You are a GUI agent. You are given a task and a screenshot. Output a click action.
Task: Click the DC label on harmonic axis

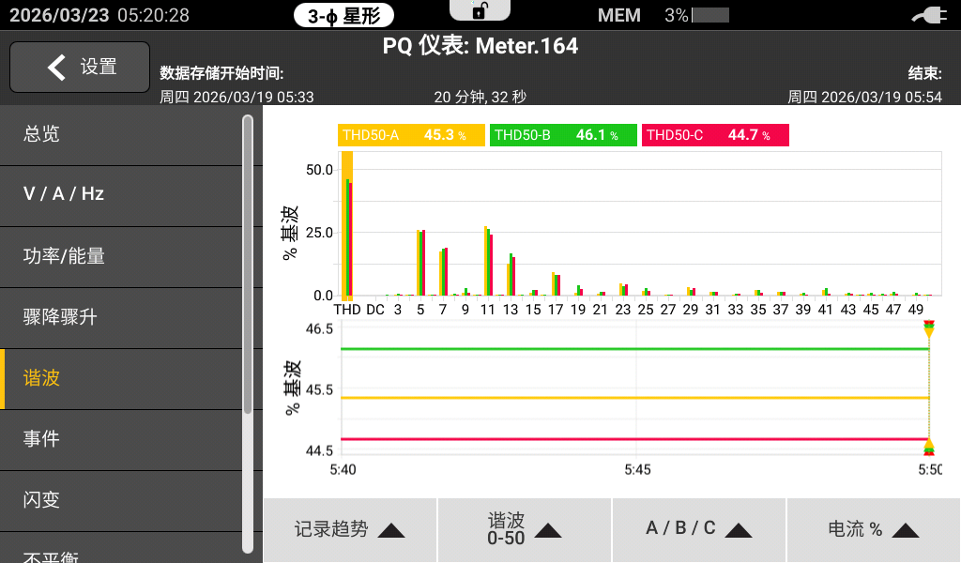[x=375, y=310]
